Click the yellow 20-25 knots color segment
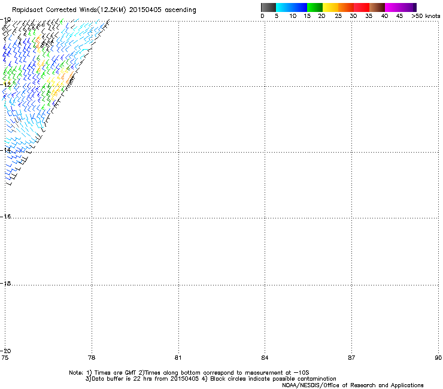This screenshot has height=389, width=443. pos(330,7)
